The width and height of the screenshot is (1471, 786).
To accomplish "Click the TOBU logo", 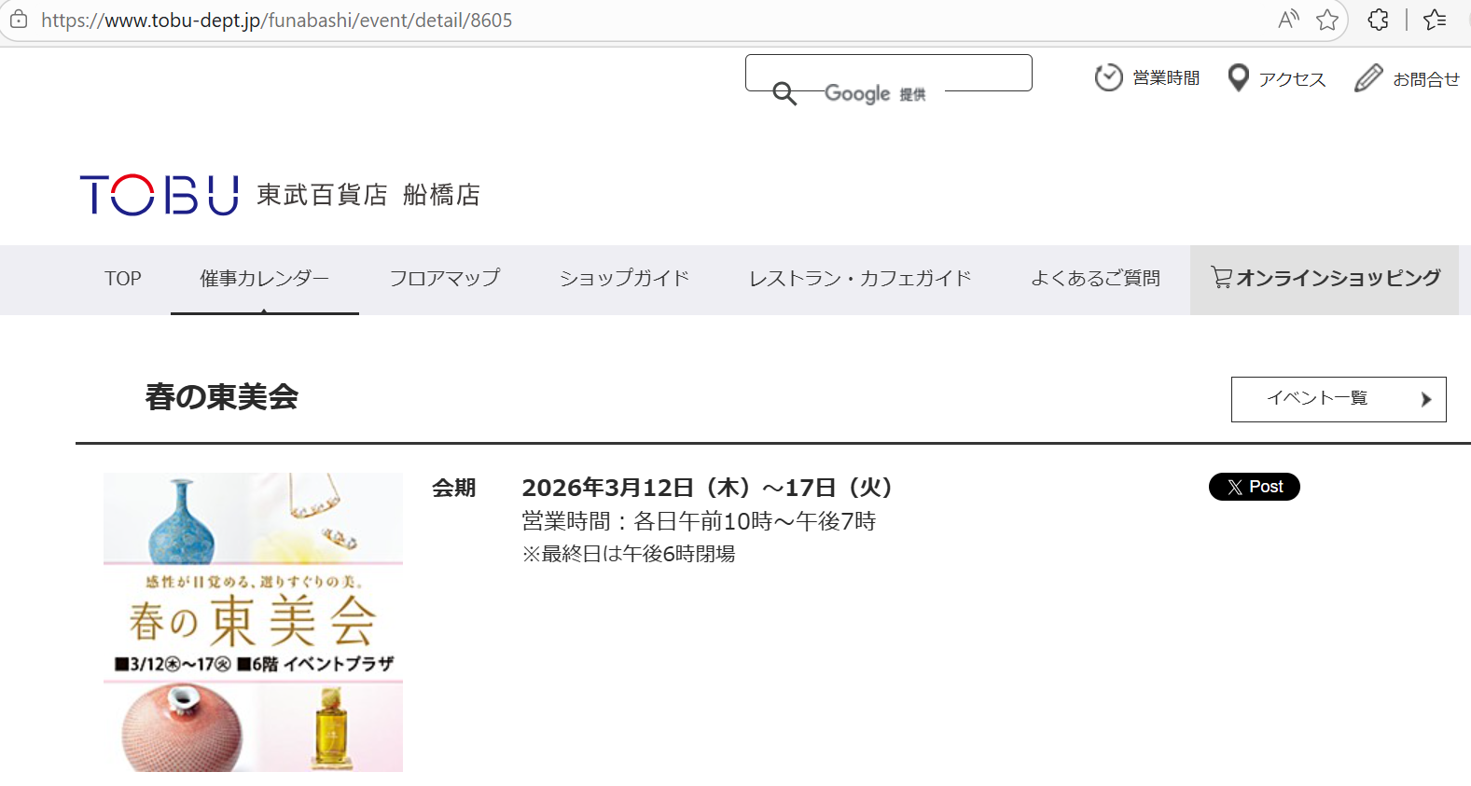I will click(159, 195).
